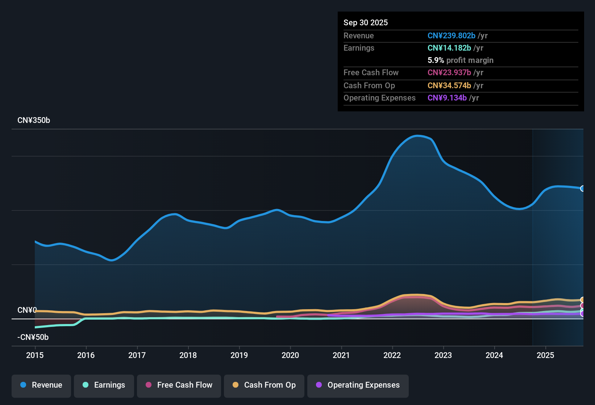
Task: Select the 2022 year label on the axis
Action: tap(392, 355)
